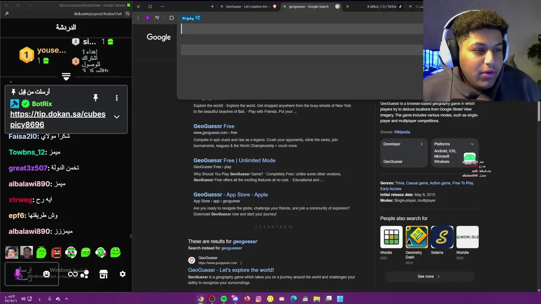Open the youse... top gifter entry

coord(43,55)
